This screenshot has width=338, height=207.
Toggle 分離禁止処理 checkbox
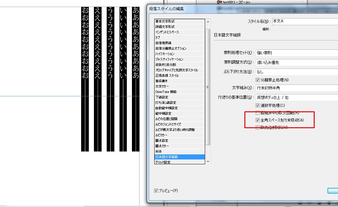pos(257,80)
